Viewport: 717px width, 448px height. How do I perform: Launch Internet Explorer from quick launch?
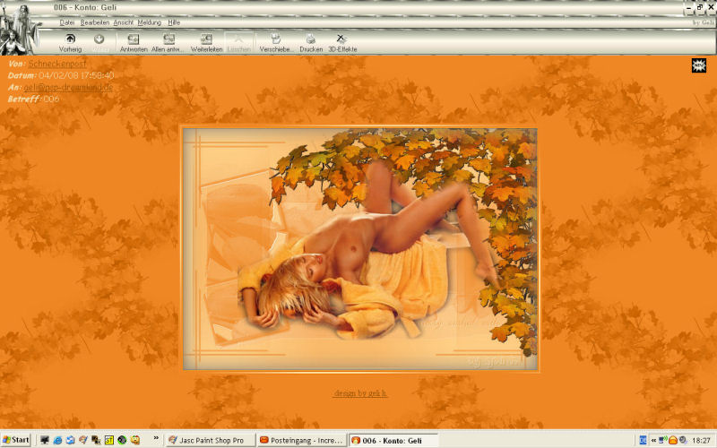point(57,440)
